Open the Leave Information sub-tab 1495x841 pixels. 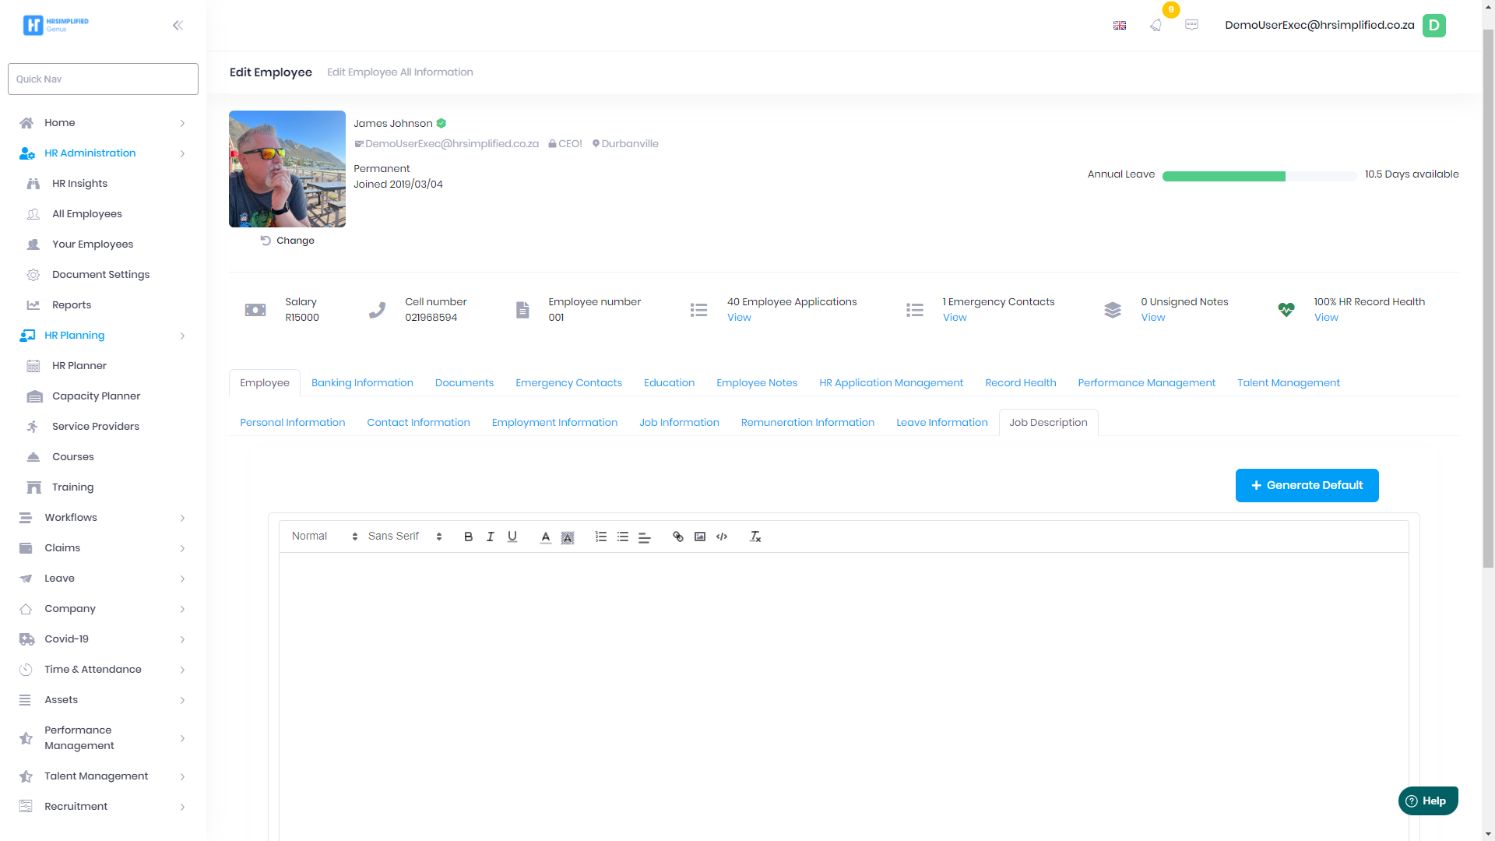point(941,423)
